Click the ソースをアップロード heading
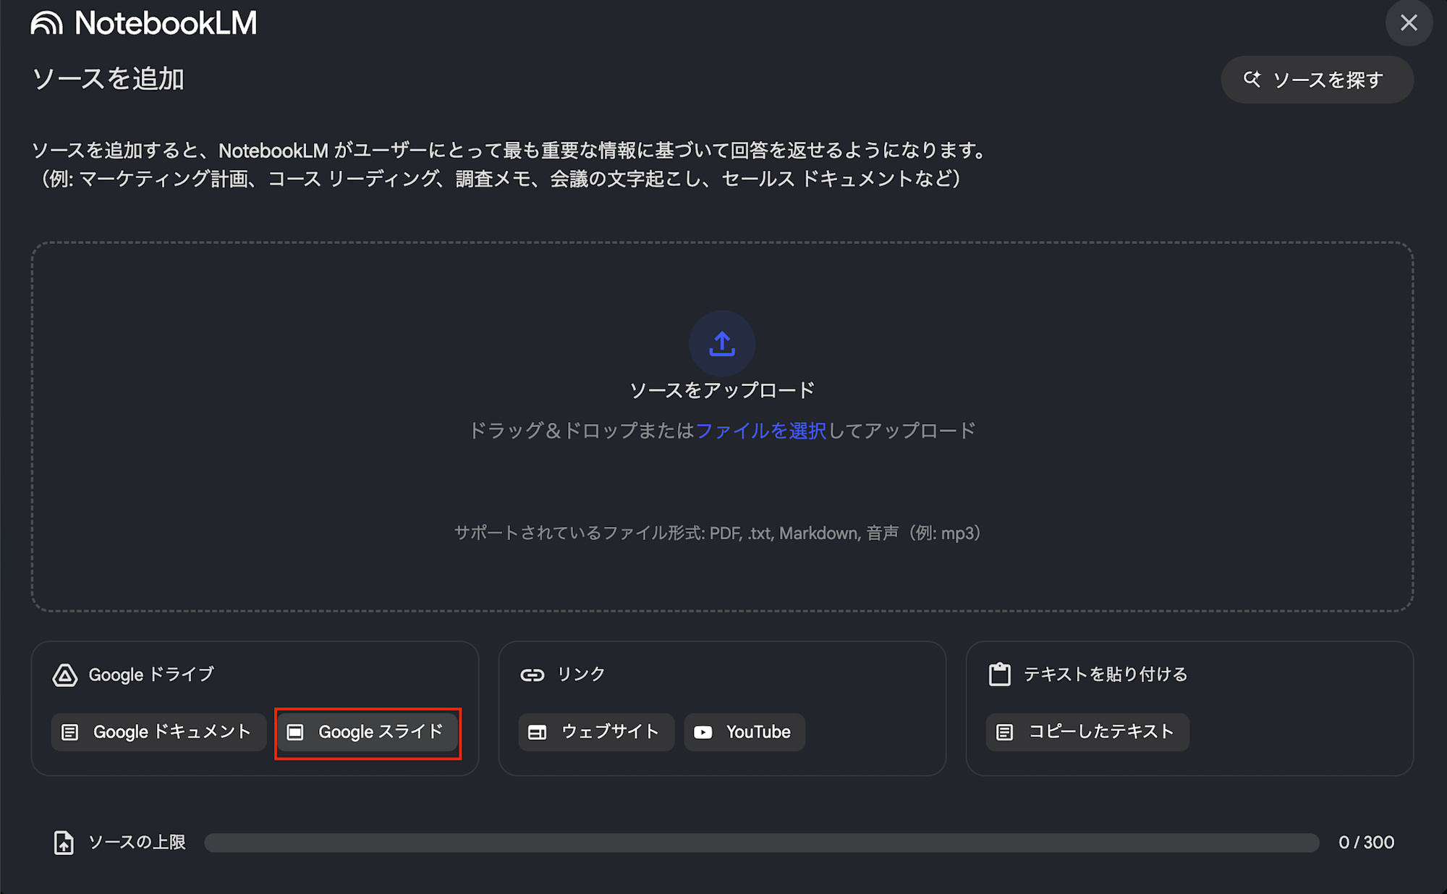This screenshot has width=1447, height=894. (x=722, y=391)
